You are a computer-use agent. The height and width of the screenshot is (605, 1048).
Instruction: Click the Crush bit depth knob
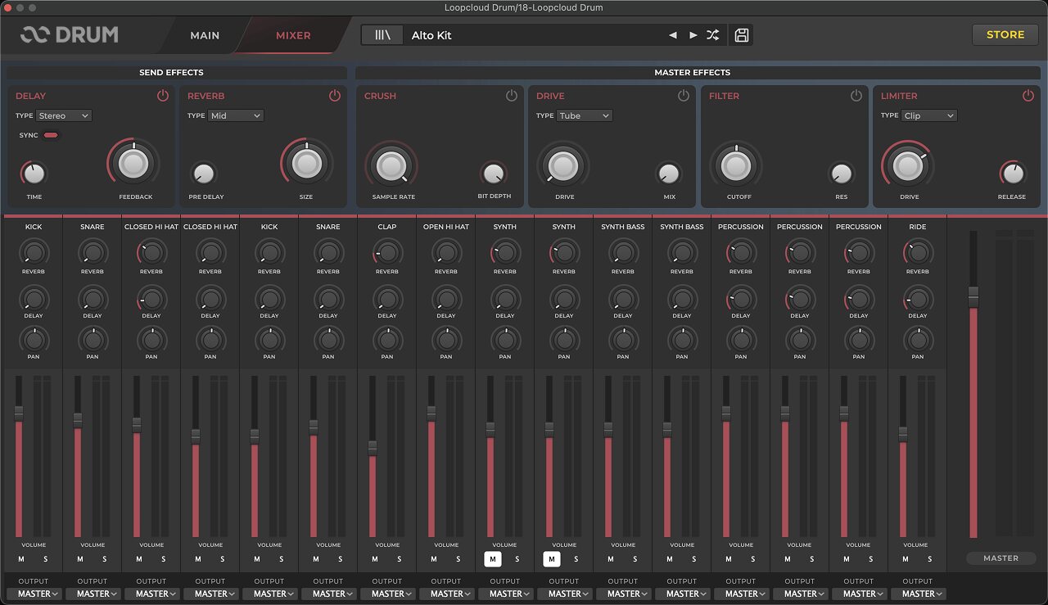click(492, 174)
